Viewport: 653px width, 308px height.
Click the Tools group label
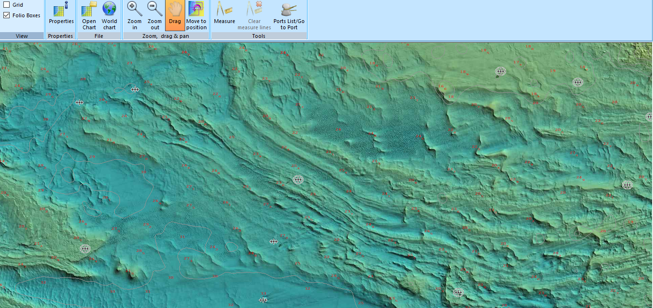coord(259,36)
